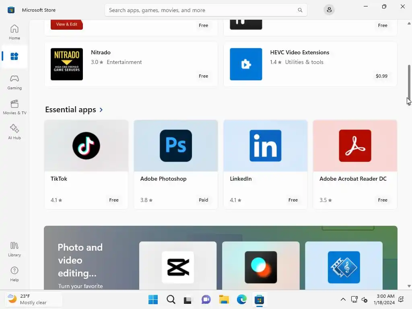Viewport: 412px width, 309px height.
Task: Launch Microsoft Edge from taskbar
Action: tap(242, 299)
